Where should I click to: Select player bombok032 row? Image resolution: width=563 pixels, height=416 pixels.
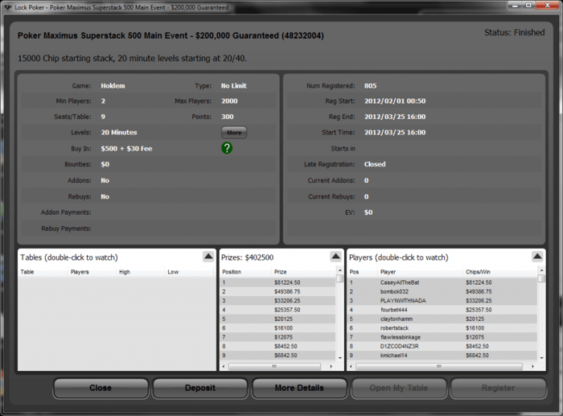pos(442,292)
